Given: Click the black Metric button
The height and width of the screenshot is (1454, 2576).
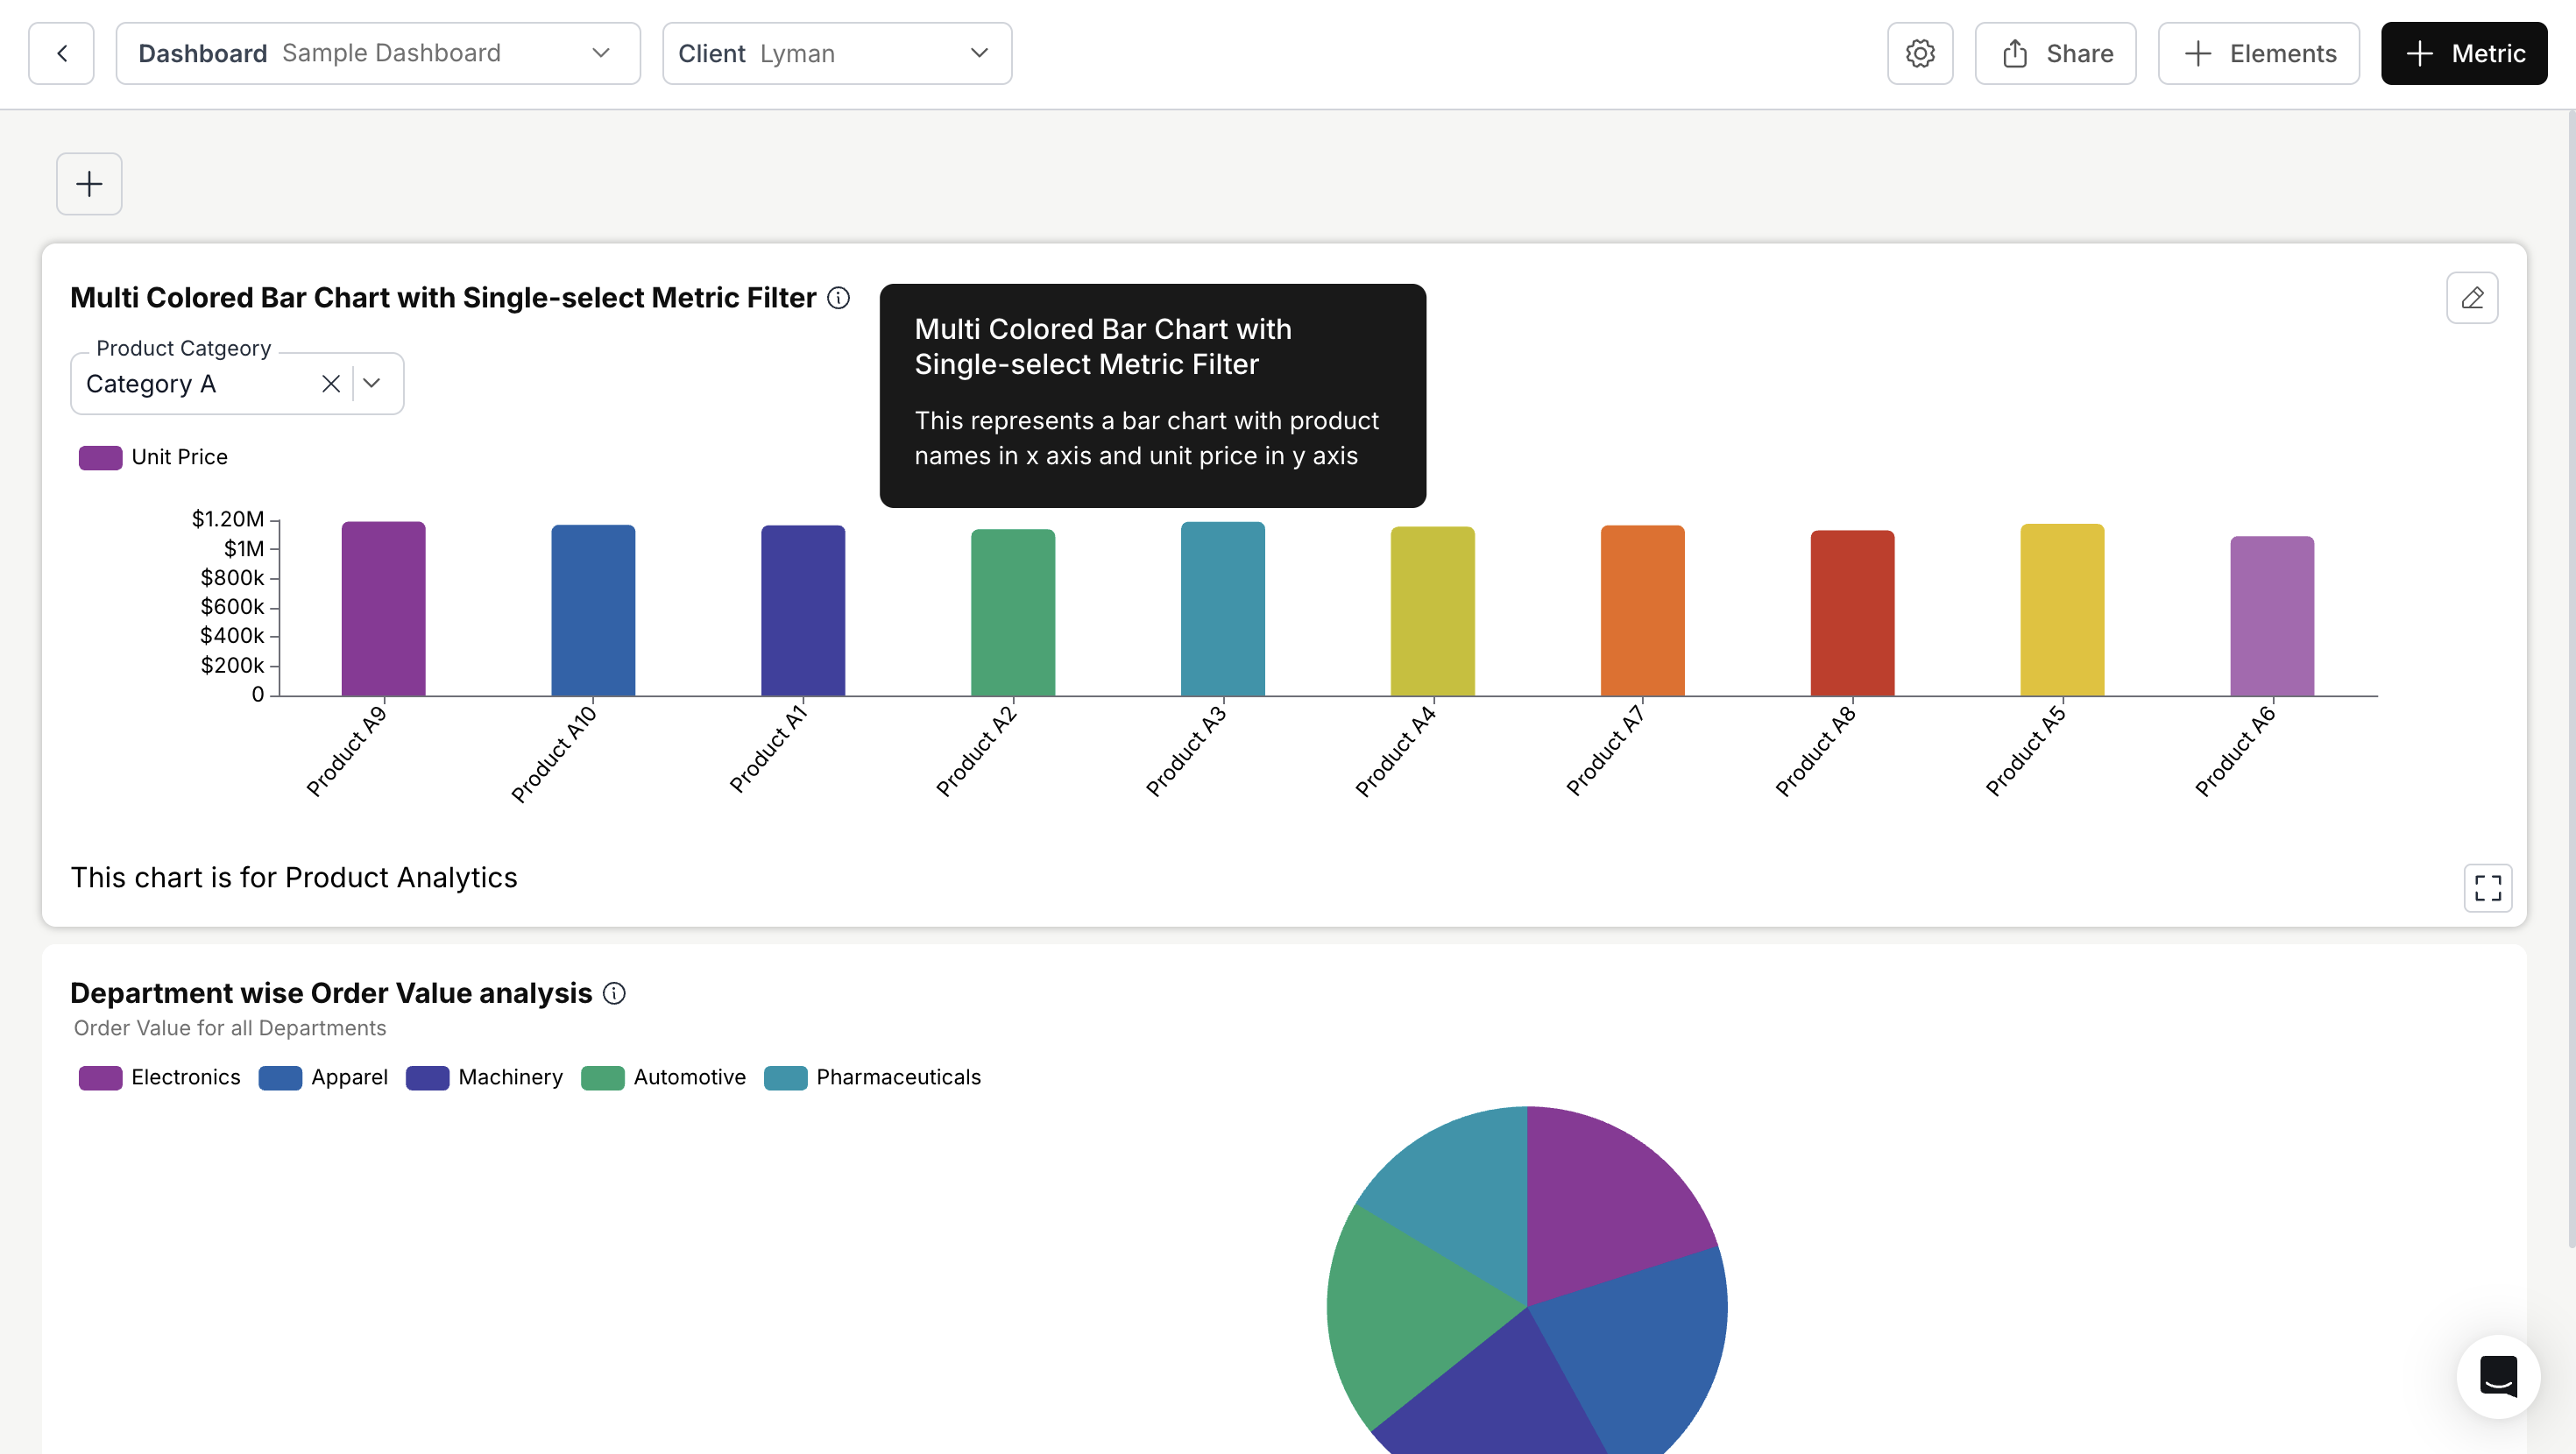Looking at the screenshot, I should [x=2463, y=53].
